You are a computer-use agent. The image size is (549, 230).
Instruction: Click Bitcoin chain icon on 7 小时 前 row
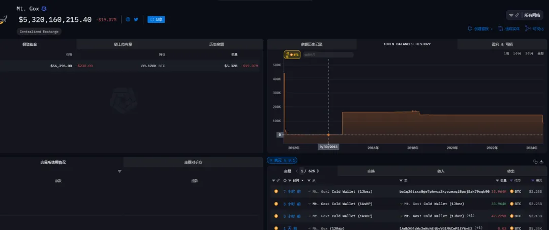(276, 191)
